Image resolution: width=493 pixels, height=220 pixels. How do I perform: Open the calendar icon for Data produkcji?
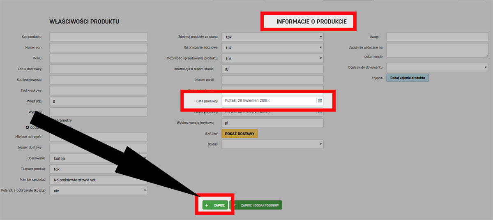click(x=320, y=101)
